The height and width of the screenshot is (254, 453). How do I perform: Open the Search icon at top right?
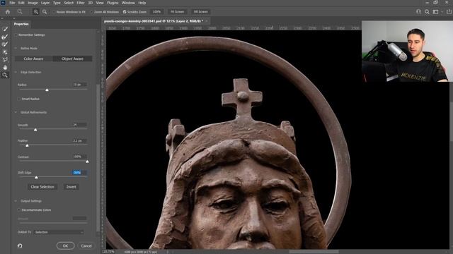tap(427, 12)
